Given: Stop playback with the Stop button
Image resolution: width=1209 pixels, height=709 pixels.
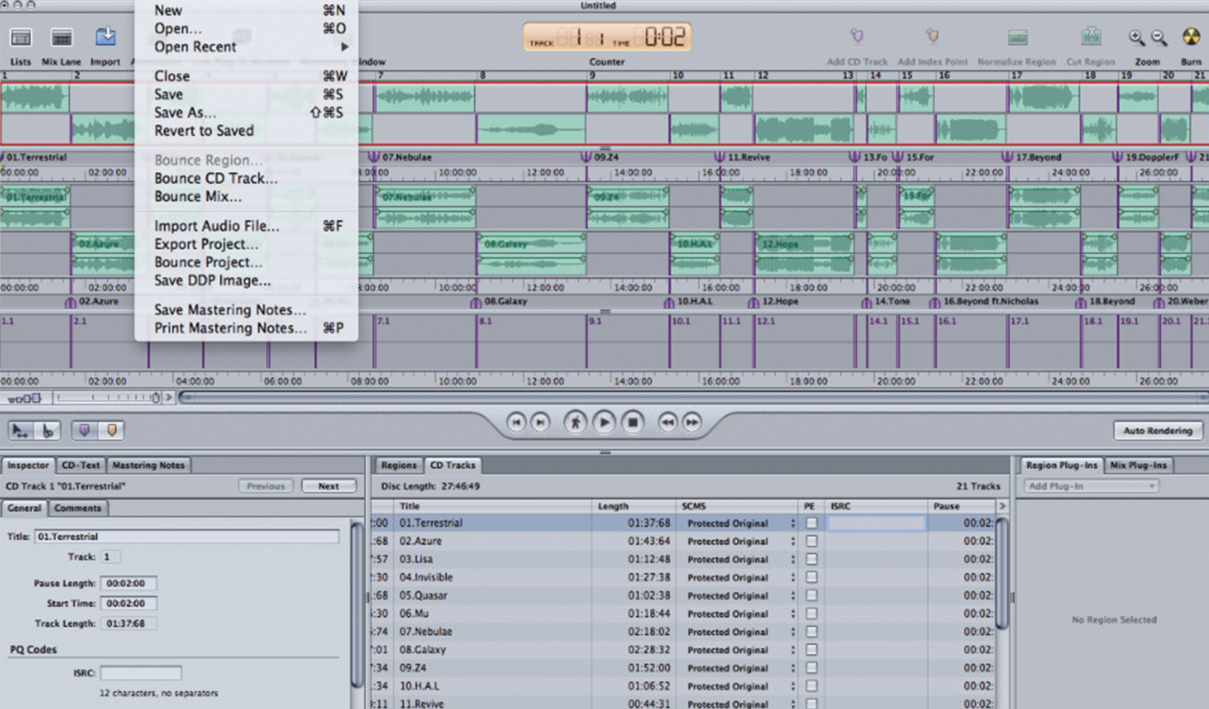Looking at the screenshot, I should pyautogui.click(x=632, y=422).
